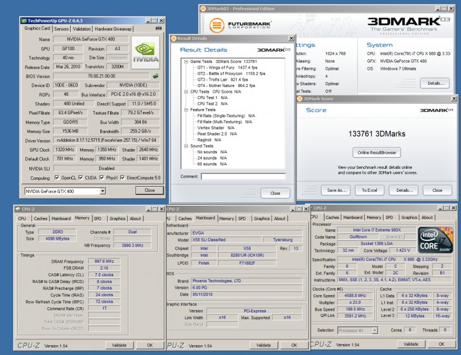Screen dimensions: 461x355
Task: Click the 4588.8 MHz core speed value
Action: coord(356,296)
